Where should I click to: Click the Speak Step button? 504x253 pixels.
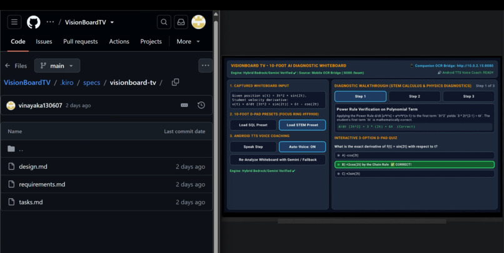coord(253,146)
